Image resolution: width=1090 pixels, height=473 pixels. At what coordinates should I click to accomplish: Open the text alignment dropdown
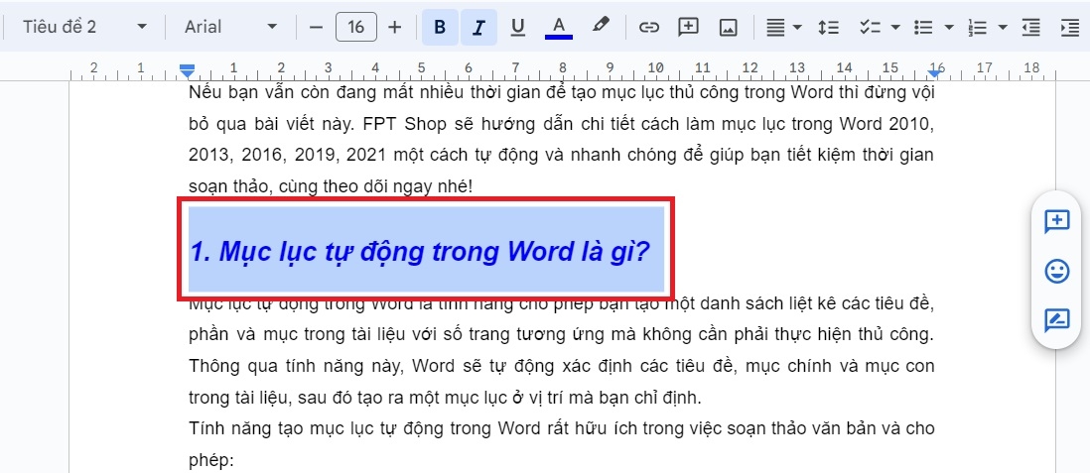783,27
